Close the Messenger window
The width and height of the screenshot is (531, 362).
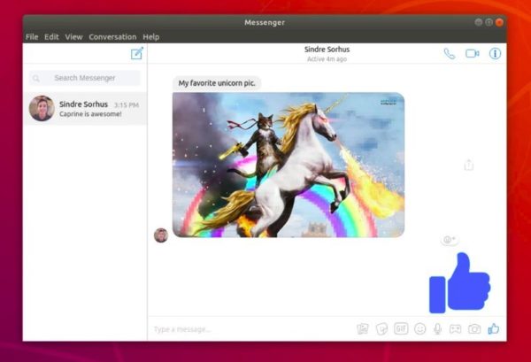499,22
